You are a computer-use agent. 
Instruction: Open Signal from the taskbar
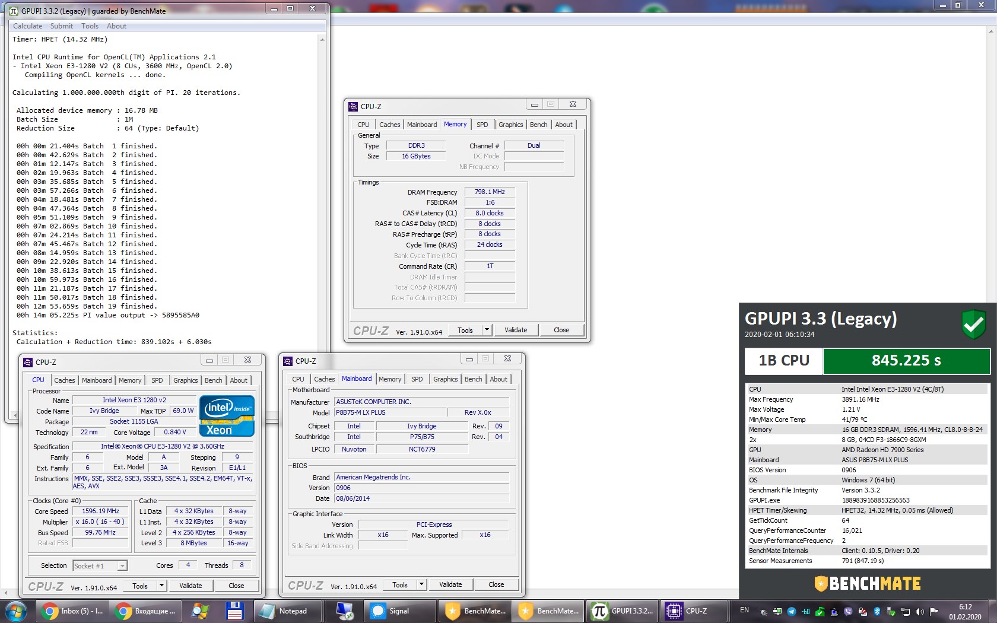pyautogui.click(x=400, y=611)
